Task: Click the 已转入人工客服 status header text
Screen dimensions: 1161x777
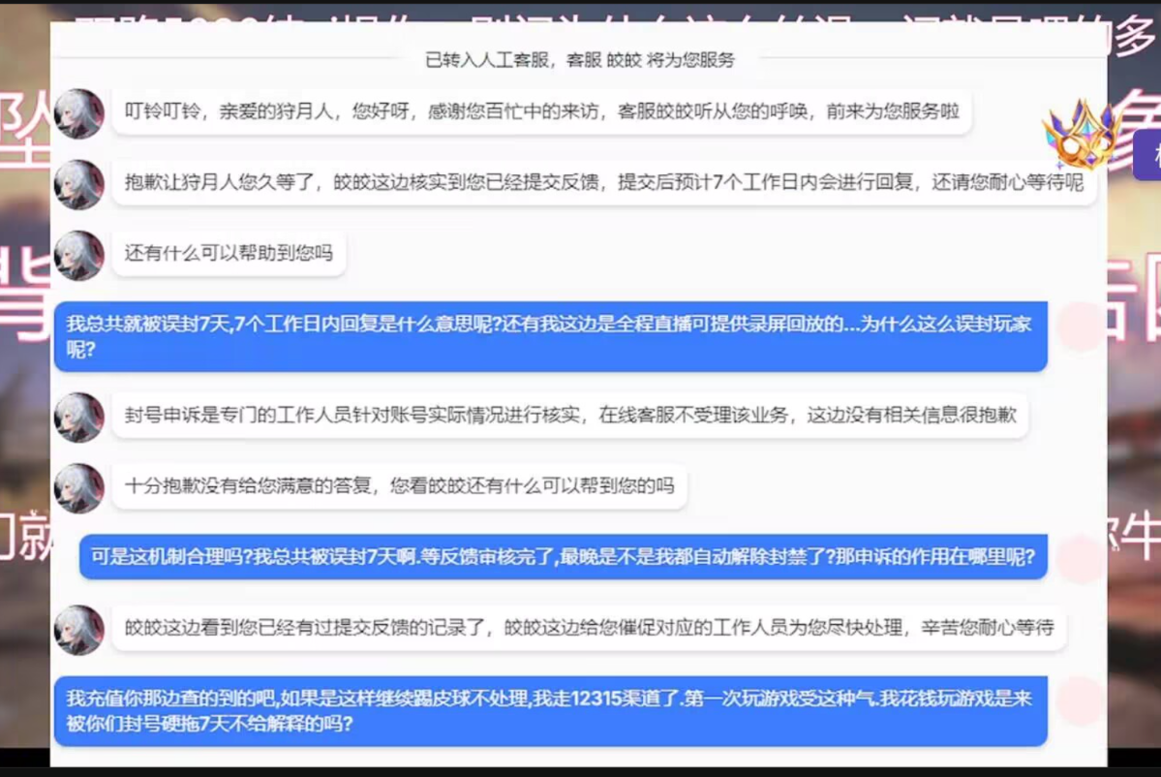Action: click(x=579, y=60)
